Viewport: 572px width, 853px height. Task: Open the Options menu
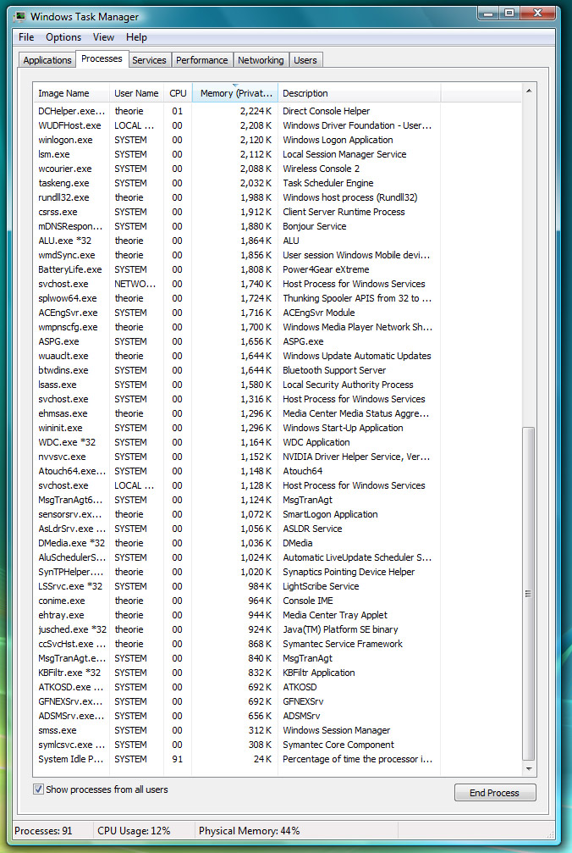pyautogui.click(x=63, y=37)
